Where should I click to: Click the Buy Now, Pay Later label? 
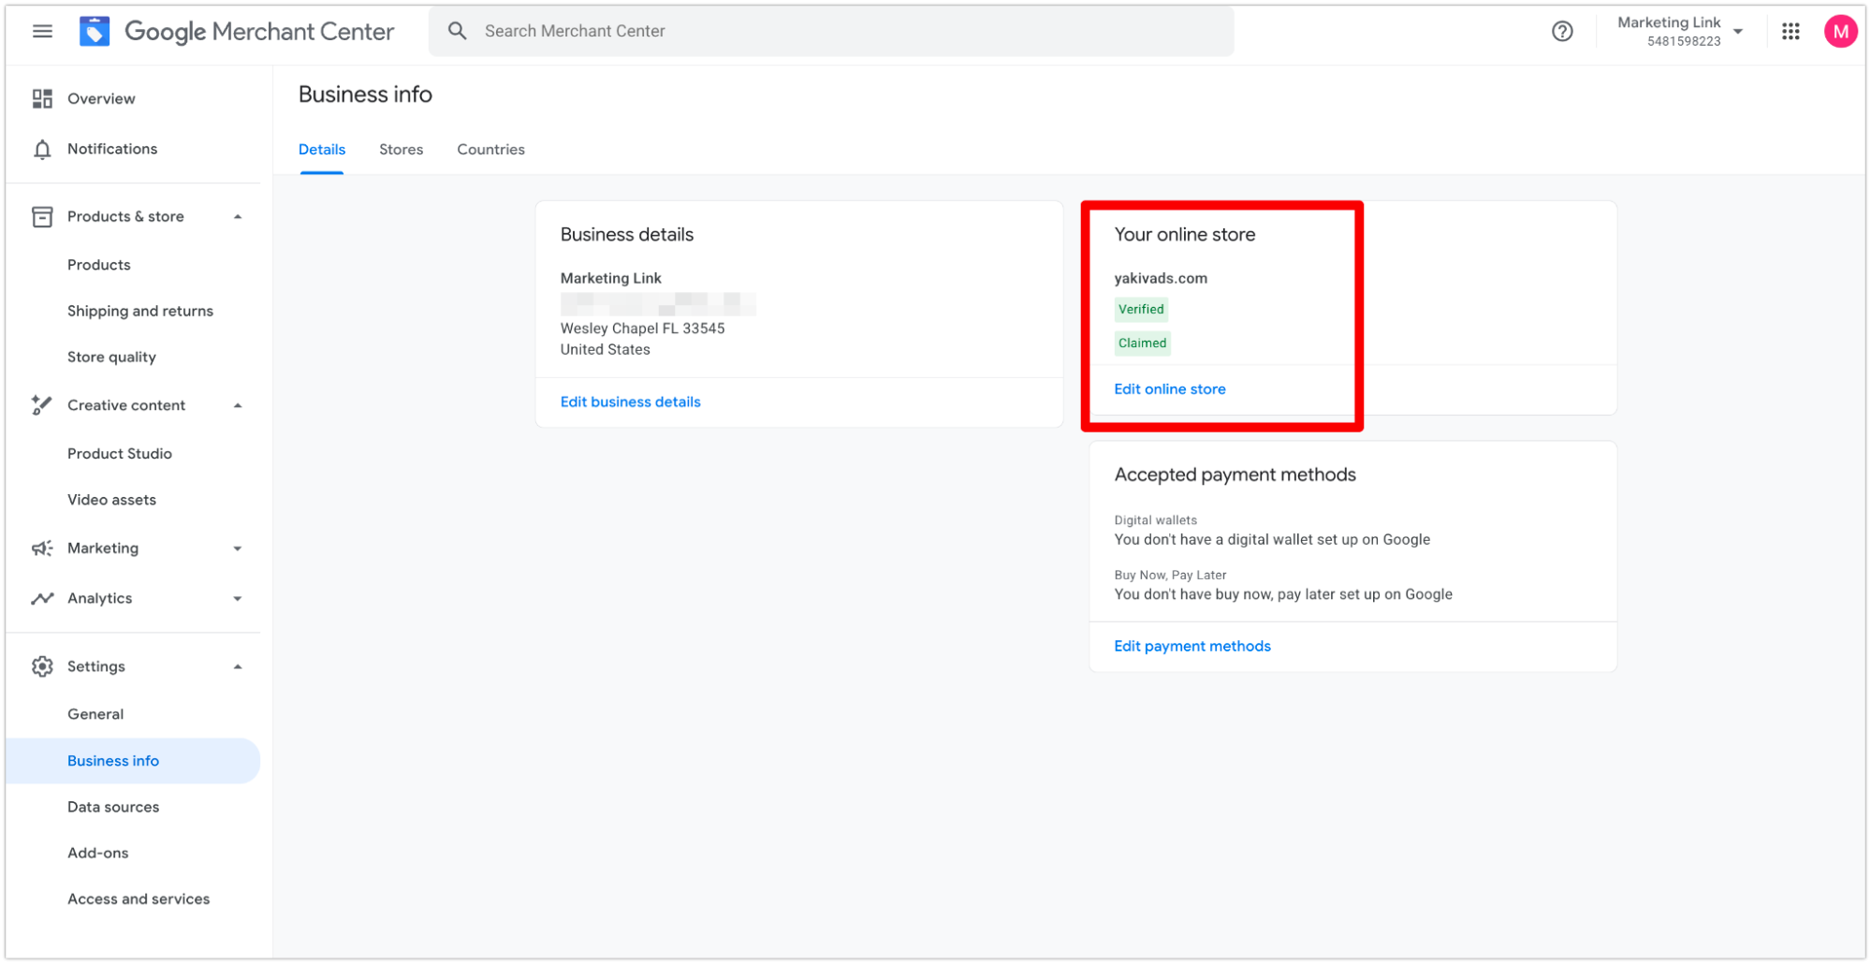[1170, 576]
